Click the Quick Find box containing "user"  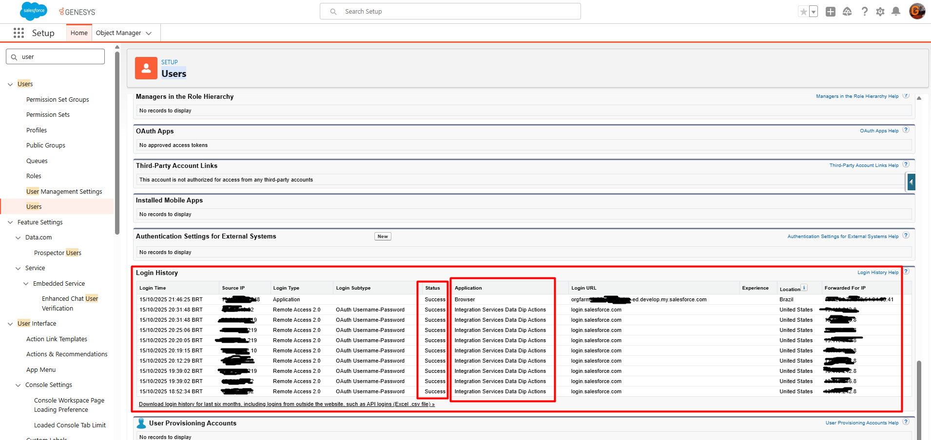click(x=55, y=56)
